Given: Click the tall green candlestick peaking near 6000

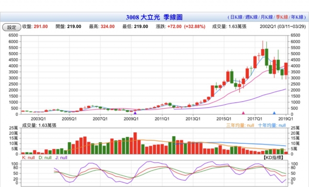Looking at the screenshot, I should [x=267, y=57].
